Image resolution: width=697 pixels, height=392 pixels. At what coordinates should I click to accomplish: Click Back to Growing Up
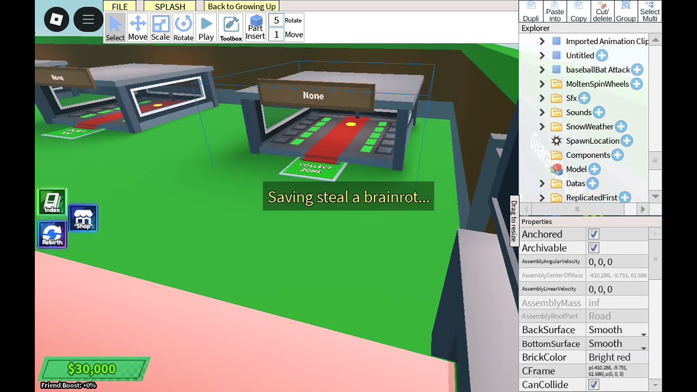coord(242,7)
